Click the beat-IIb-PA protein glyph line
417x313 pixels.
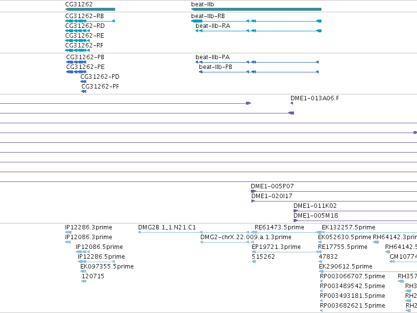pyautogui.click(x=257, y=62)
